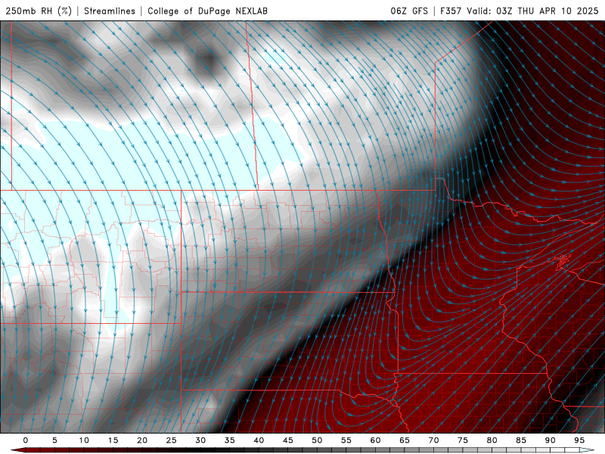Image resolution: width=605 pixels, height=454 pixels.
Task: Select the "20" colorbar tick label
Action: click(142, 440)
